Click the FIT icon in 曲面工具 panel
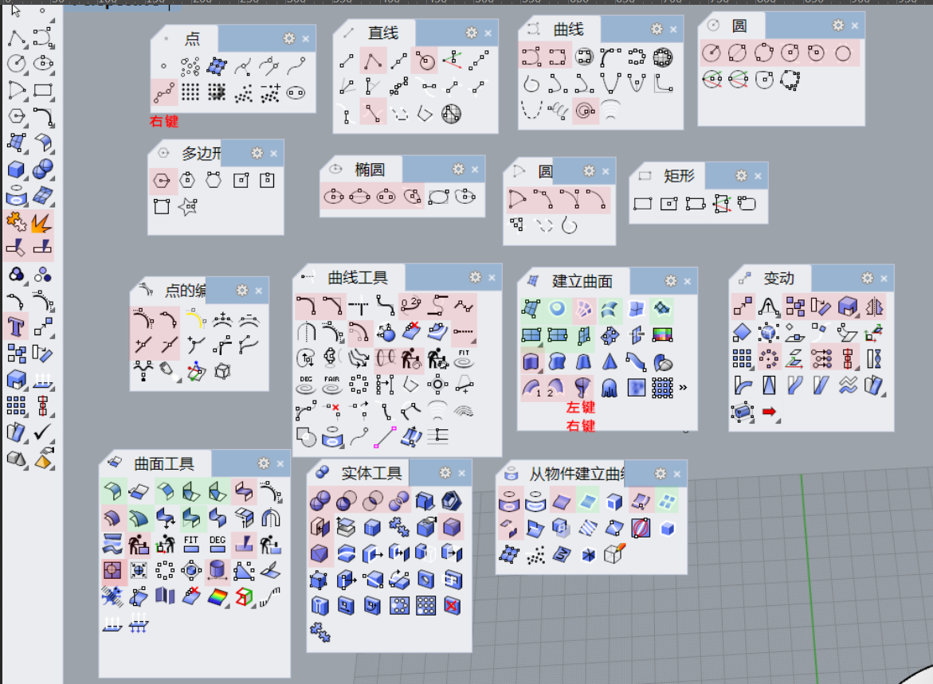 191,544
